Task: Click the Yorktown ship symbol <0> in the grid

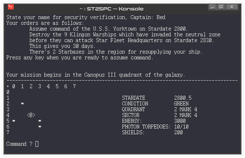Action: tap(31, 115)
